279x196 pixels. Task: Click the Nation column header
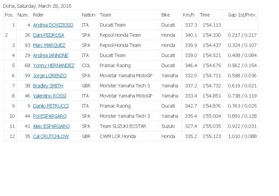tap(88, 15)
